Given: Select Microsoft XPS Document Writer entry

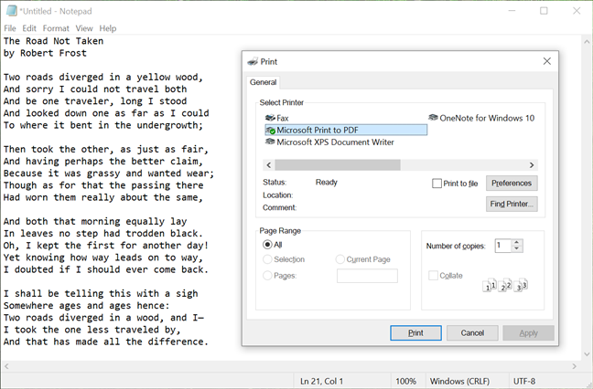Looking at the screenshot, I should click(329, 142).
